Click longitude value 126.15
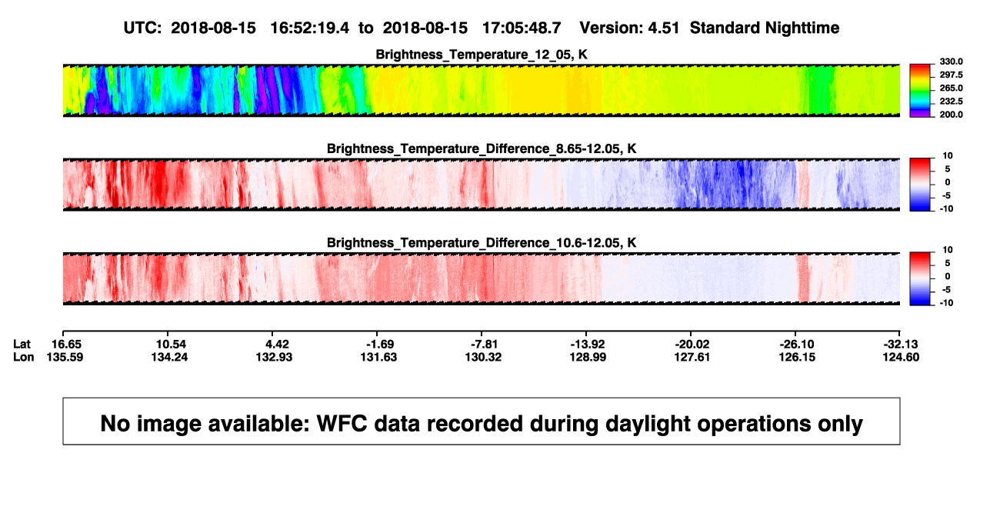Image resolution: width=1000 pixels, height=513 pixels. click(x=797, y=357)
